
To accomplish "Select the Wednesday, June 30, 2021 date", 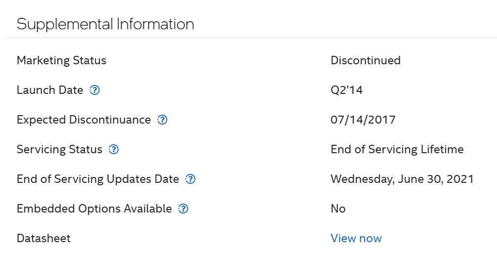I will point(402,179).
